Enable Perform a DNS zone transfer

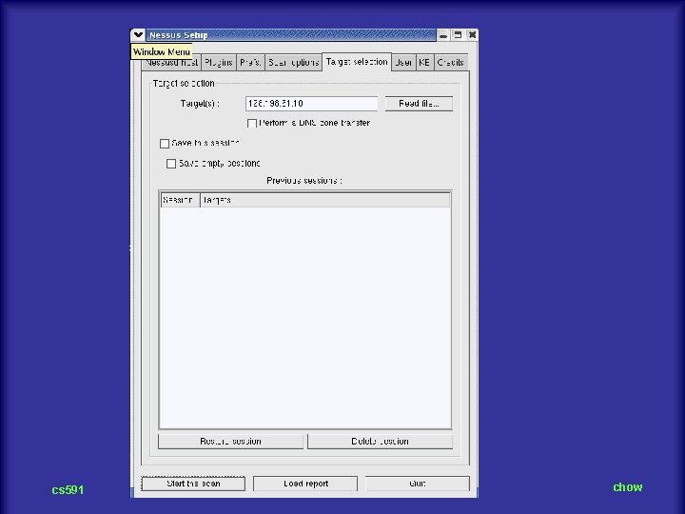(x=251, y=123)
